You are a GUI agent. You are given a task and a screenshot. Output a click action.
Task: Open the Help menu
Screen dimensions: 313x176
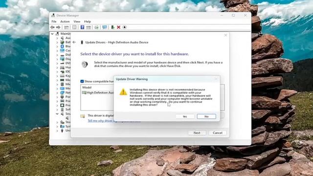[x=88, y=22]
